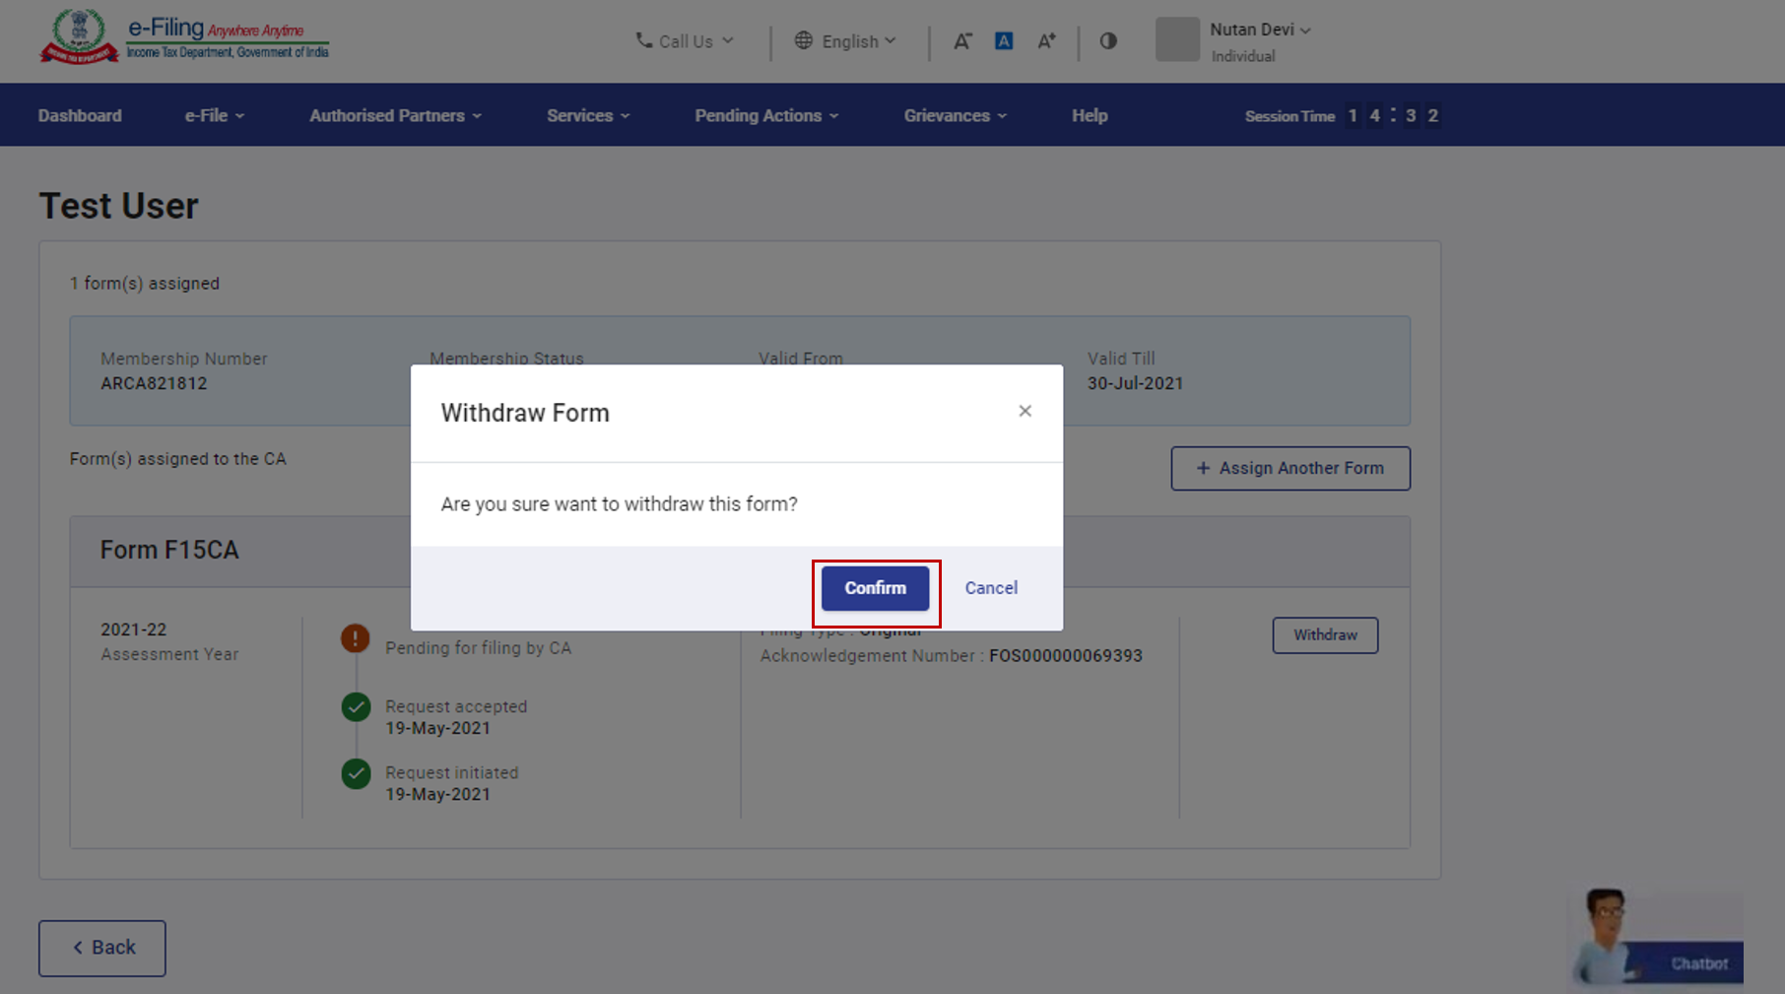The height and width of the screenshot is (994, 1785).
Task: Expand the Call Us dropdown
Action: tap(685, 41)
